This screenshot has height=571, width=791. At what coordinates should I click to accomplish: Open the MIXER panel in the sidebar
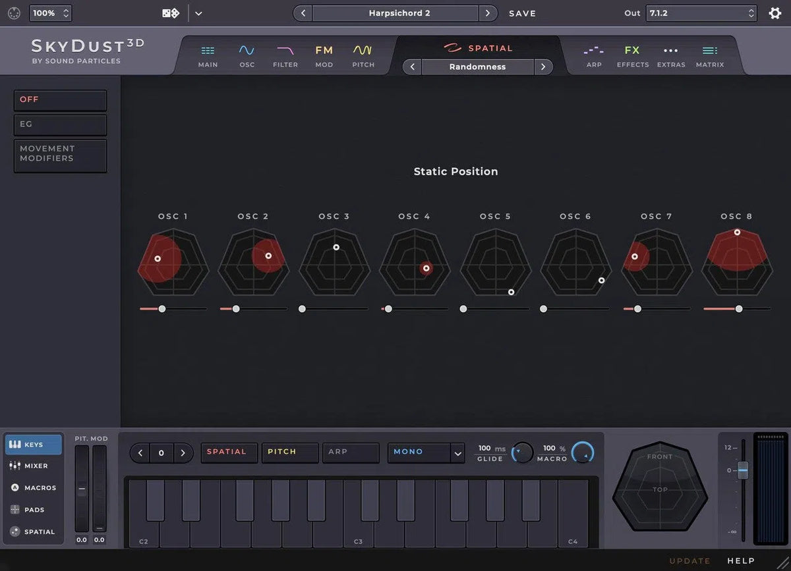click(33, 466)
